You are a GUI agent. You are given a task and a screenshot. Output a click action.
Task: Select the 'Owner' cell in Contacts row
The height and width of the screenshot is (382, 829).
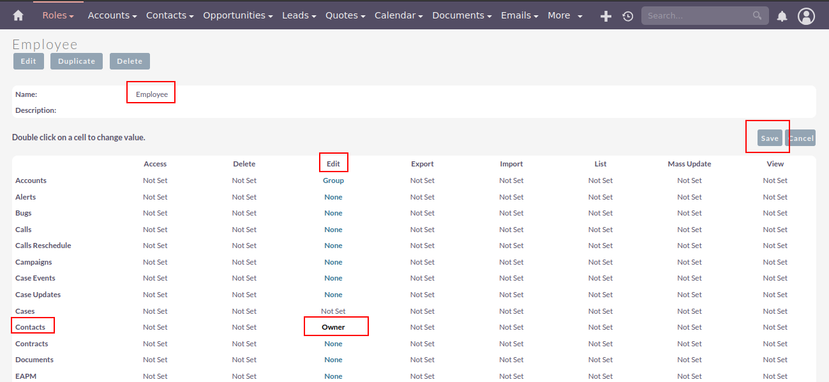coord(333,327)
